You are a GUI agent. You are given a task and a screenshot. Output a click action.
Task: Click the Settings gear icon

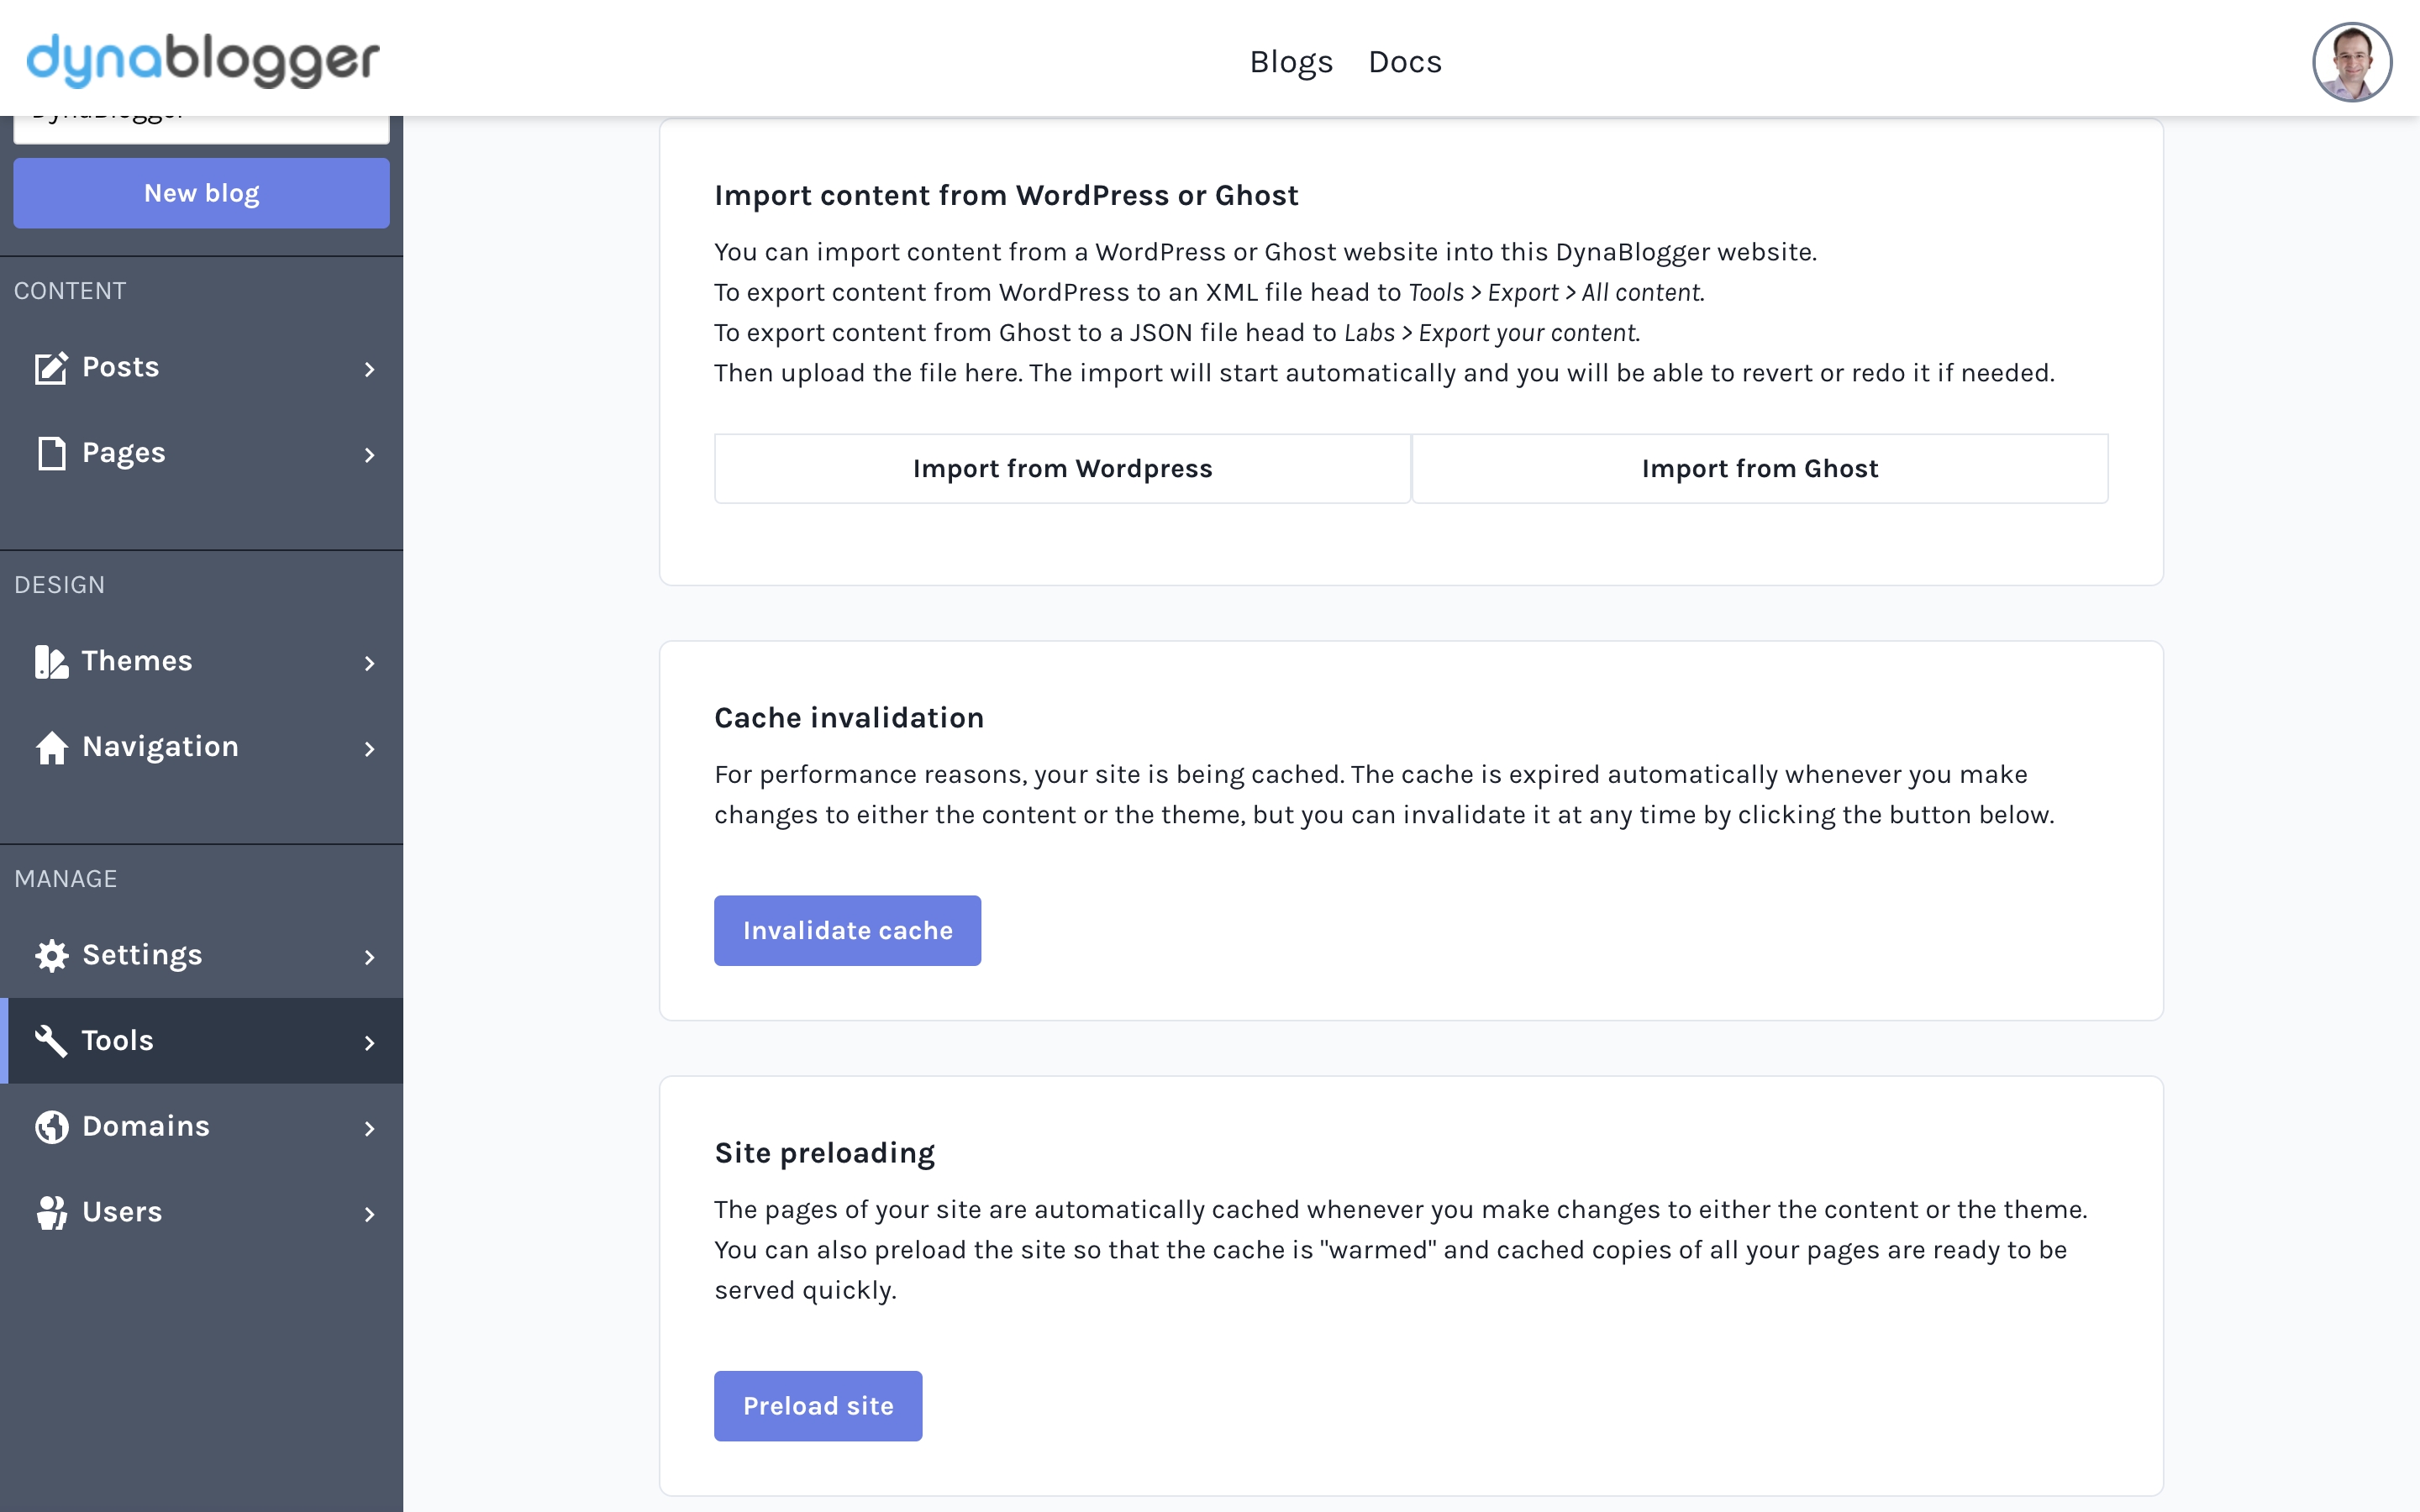[51, 956]
